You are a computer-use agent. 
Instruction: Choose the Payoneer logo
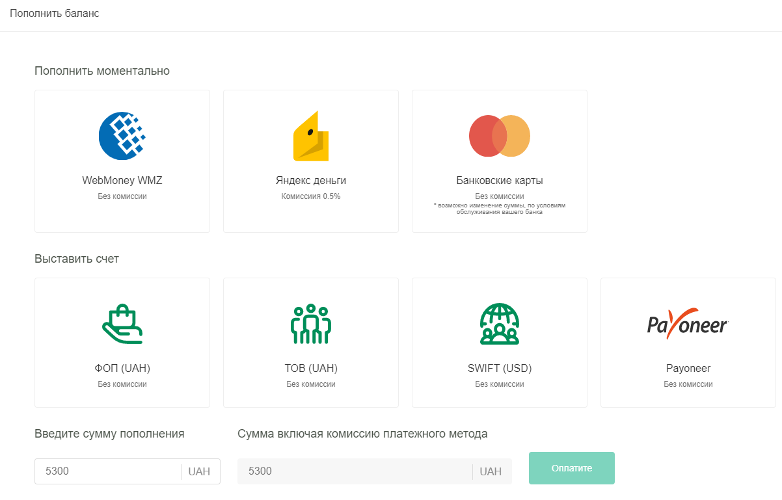(688, 324)
